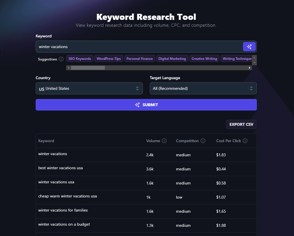
Task: Open the Target Language dropdown
Action: click(203, 88)
